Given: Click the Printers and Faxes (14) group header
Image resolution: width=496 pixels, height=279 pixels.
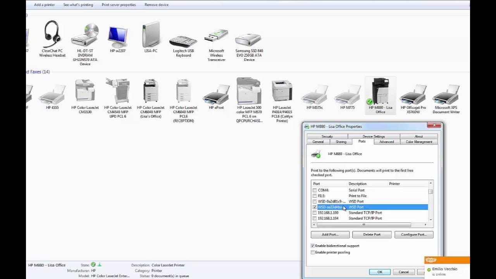Looking at the screenshot, I should point(38,72).
